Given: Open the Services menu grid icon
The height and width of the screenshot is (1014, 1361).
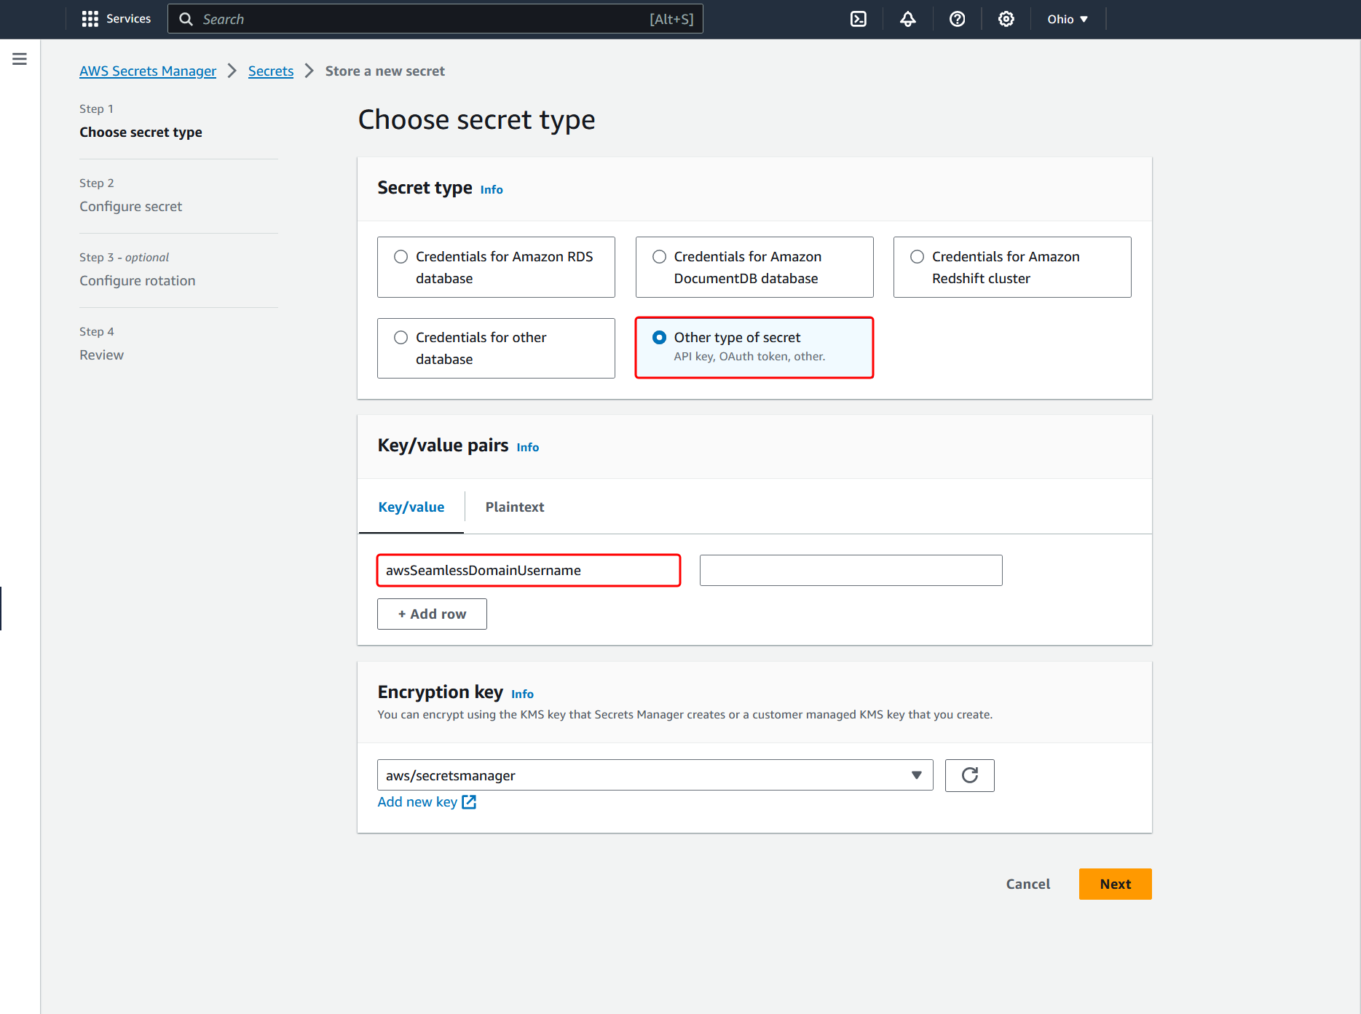Looking at the screenshot, I should [x=90, y=18].
